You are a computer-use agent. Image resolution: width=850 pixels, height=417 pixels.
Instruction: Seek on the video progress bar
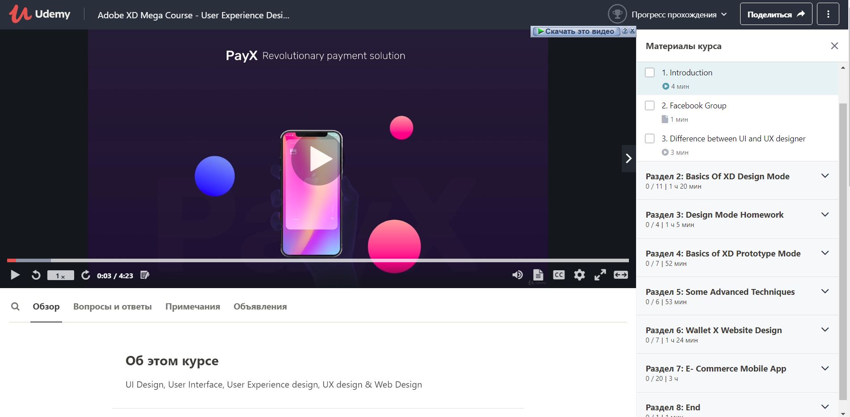[x=318, y=260]
